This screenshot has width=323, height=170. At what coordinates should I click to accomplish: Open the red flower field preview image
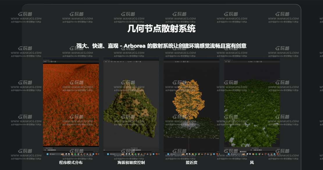(71, 106)
